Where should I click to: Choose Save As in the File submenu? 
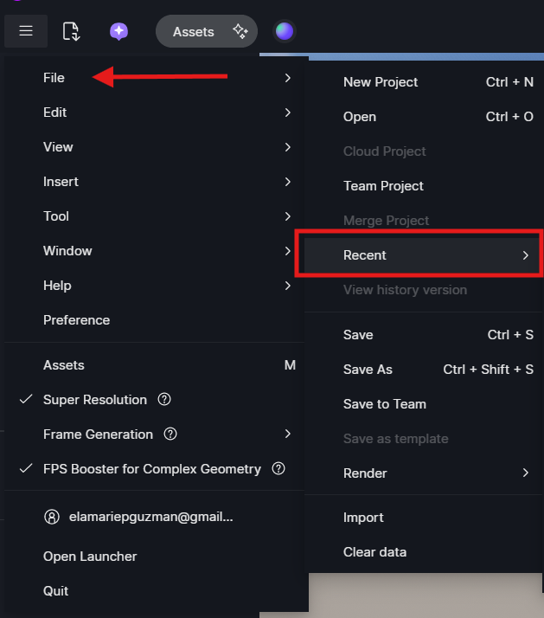pyautogui.click(x=368, y=370)
